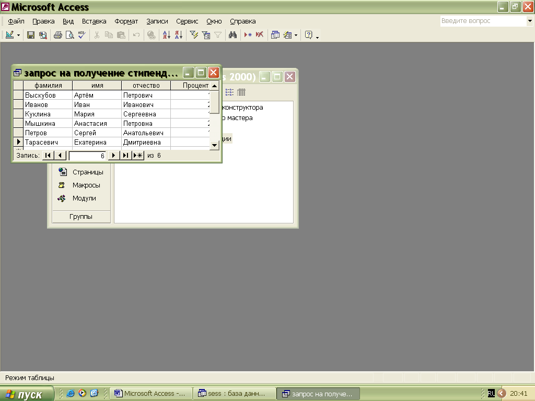Viewport: 535px width, 401px height.
Task: Sort records descending with the Я-А icon
Action: 179,35
